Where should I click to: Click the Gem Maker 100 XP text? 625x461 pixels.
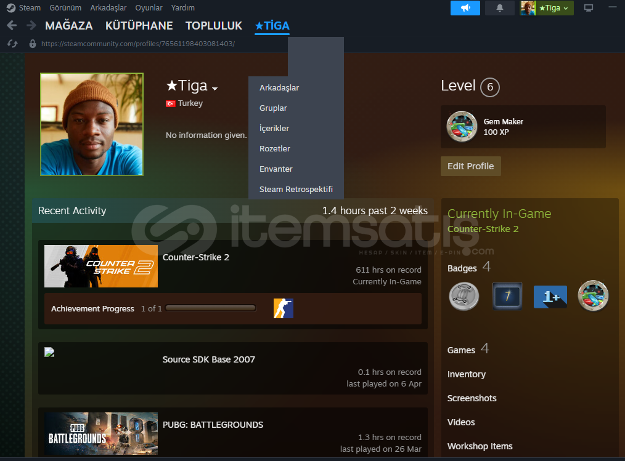504,127
